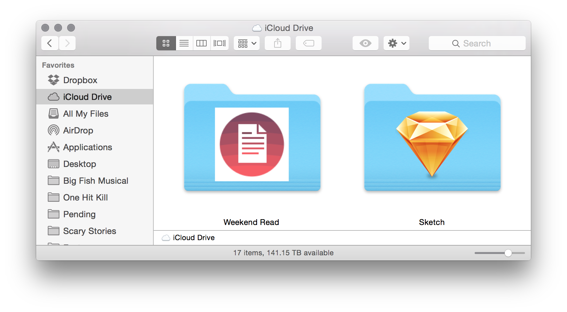Image resolution: width=567 pixels, height=312 pixels.
Task: Click the cloud icon beside iCloud Drive sidebar item
Action: 54,97
